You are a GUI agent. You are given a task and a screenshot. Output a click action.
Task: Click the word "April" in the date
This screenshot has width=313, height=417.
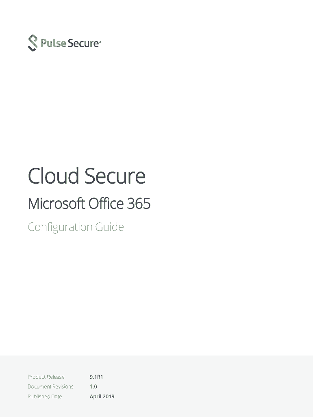click(x=95, y=396)
